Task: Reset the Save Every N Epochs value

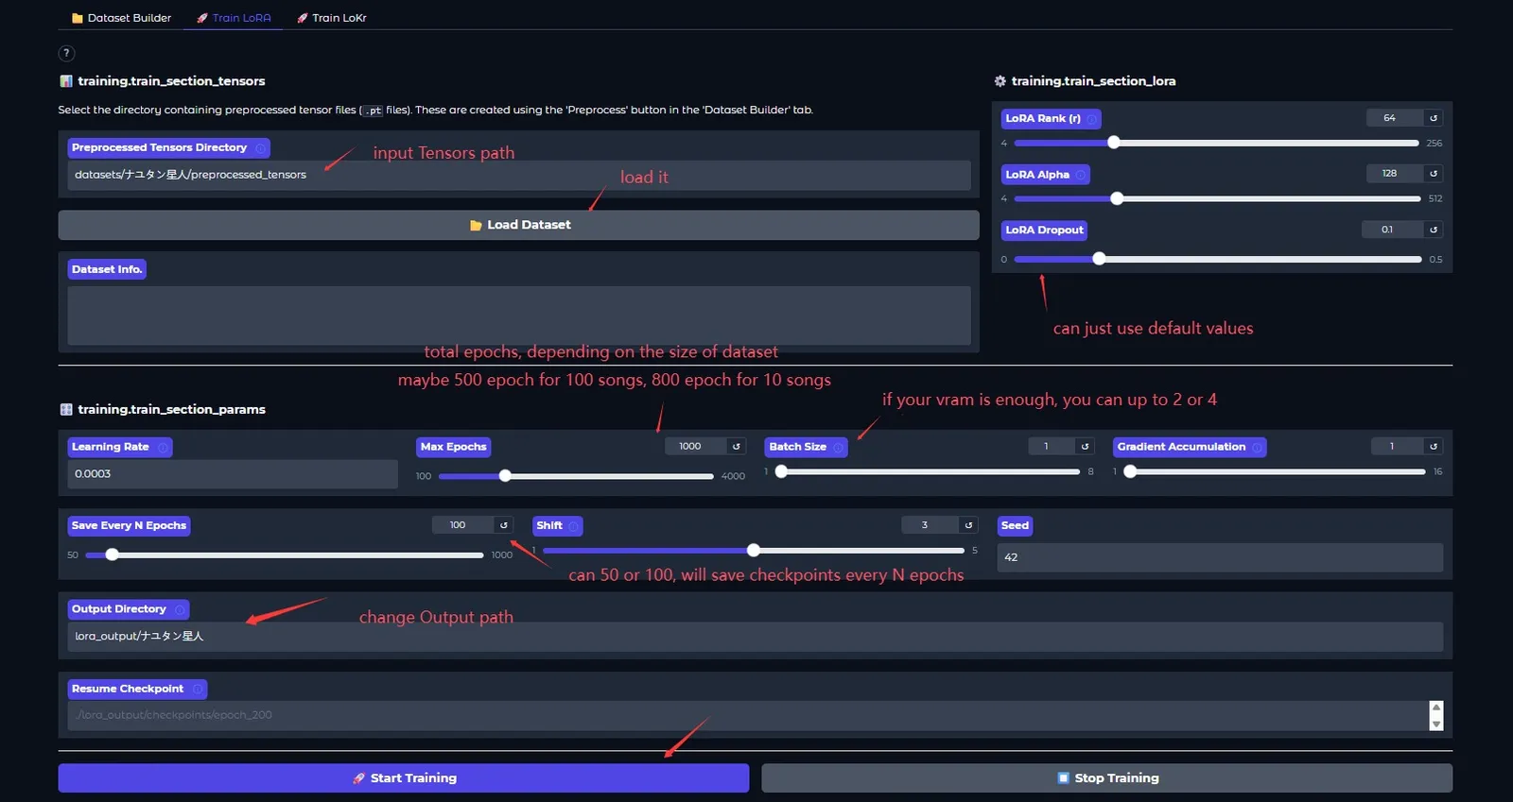Action: (503, 525)
